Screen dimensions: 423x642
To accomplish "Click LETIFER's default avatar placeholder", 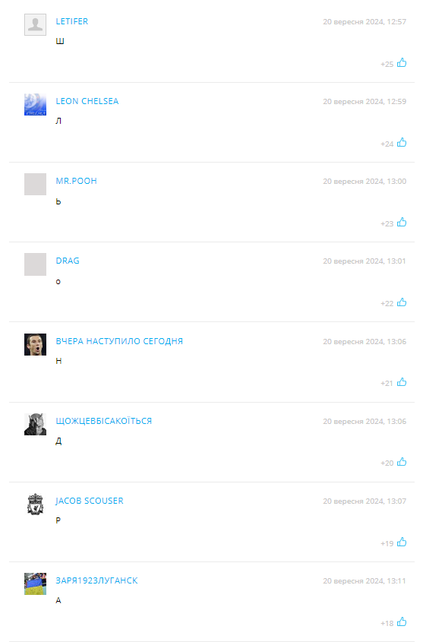I will (35, 24).
